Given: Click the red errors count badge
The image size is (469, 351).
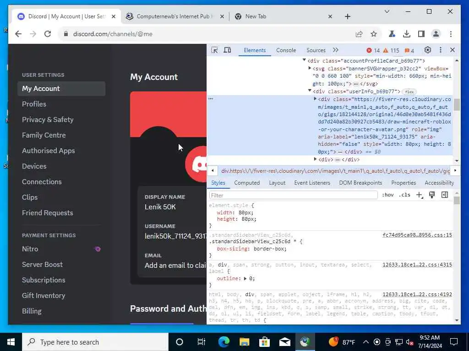Looking at the screenshot, I should coord(373,50).
